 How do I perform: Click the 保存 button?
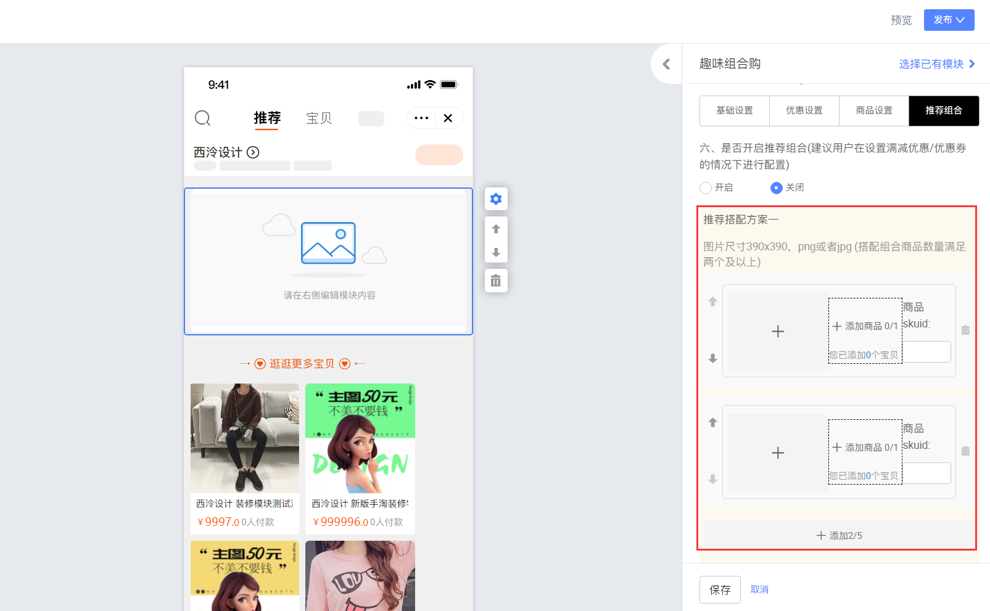point(720,590)
